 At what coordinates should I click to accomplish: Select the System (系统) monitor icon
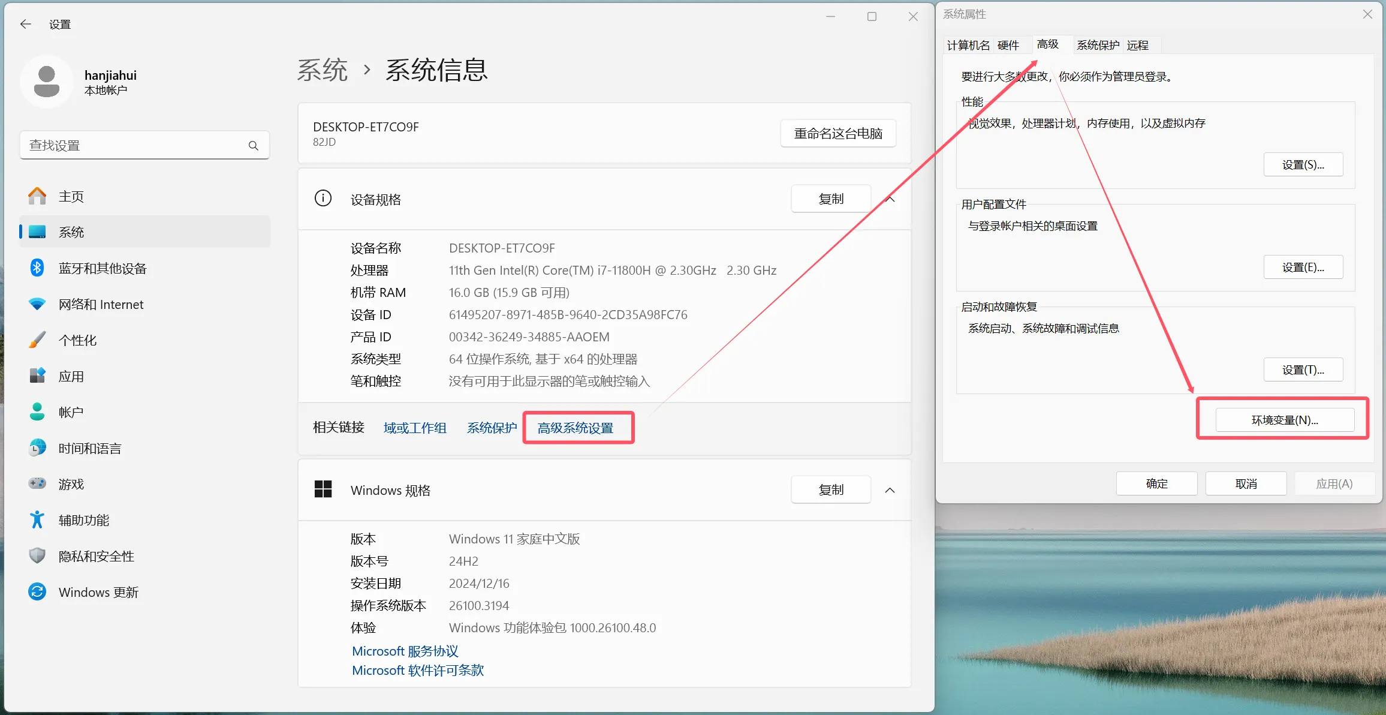[x=37, y=232]
